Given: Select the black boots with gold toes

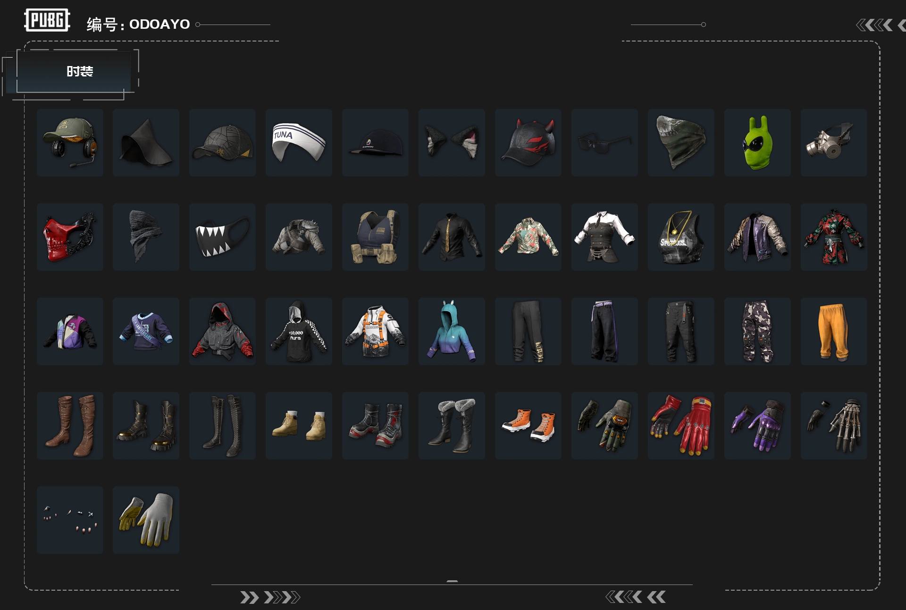Looking at the screenshot, I should 146,426.
